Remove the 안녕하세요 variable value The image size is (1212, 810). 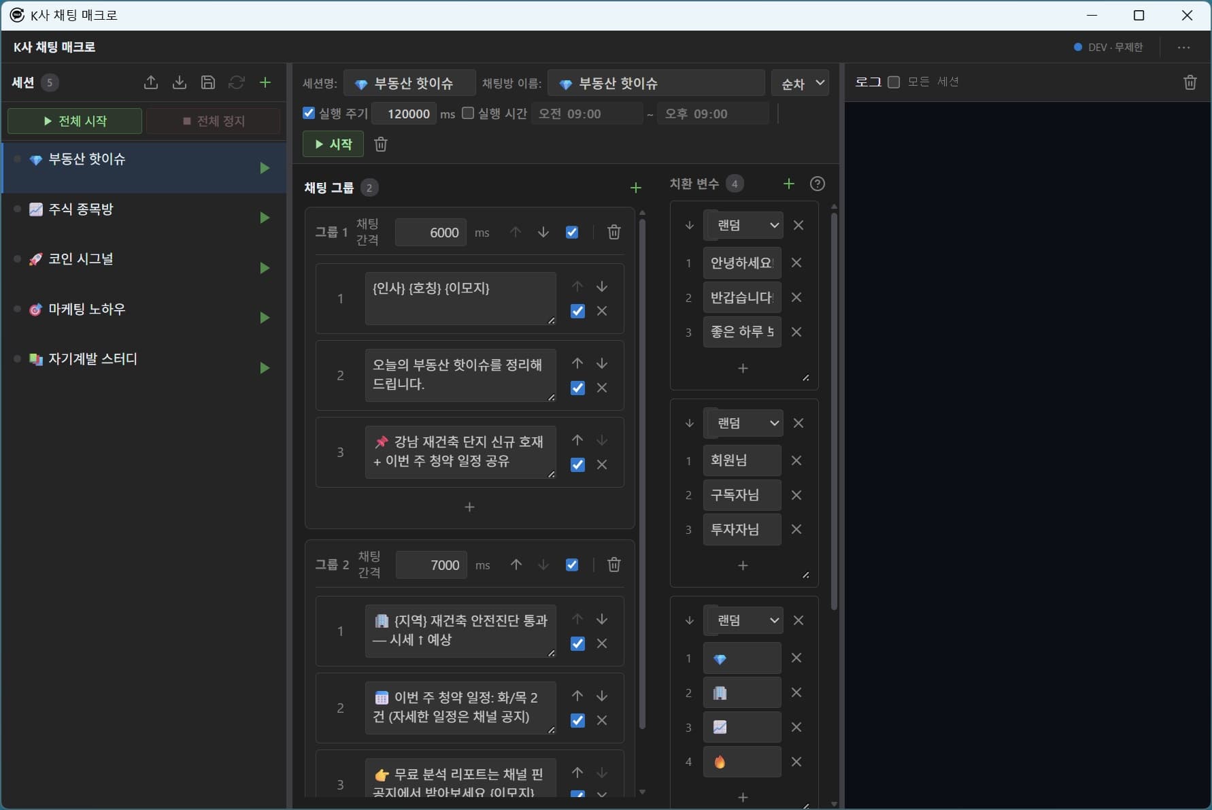(796, 263)
